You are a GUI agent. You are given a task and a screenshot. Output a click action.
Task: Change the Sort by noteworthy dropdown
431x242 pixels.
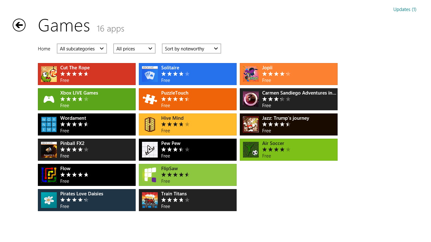[x=192, y=49]
